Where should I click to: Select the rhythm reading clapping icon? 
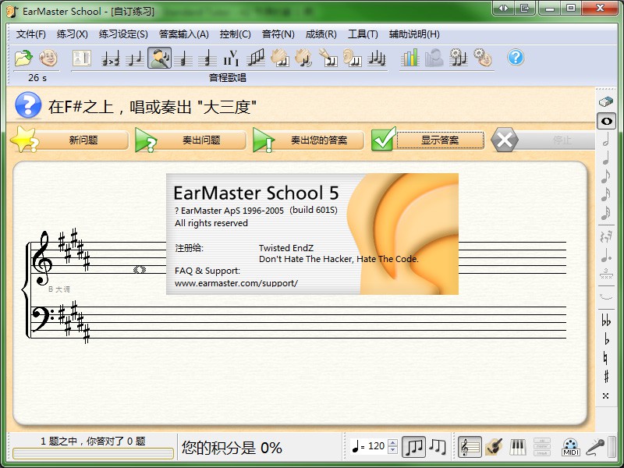click(280, 58)
